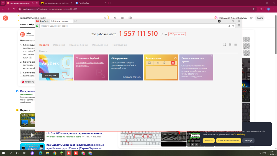Switch to the Новое соединение tab
Image resolution: width=277 pixels, height=156 pixels.
tap(61, 21)
